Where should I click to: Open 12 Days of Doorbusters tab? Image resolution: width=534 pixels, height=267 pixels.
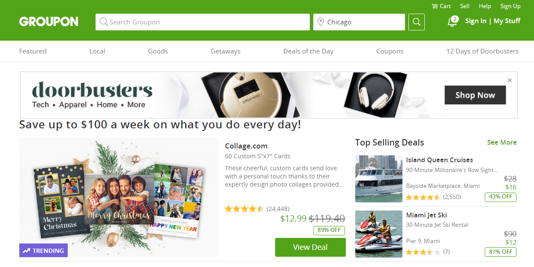coord(482,51)
